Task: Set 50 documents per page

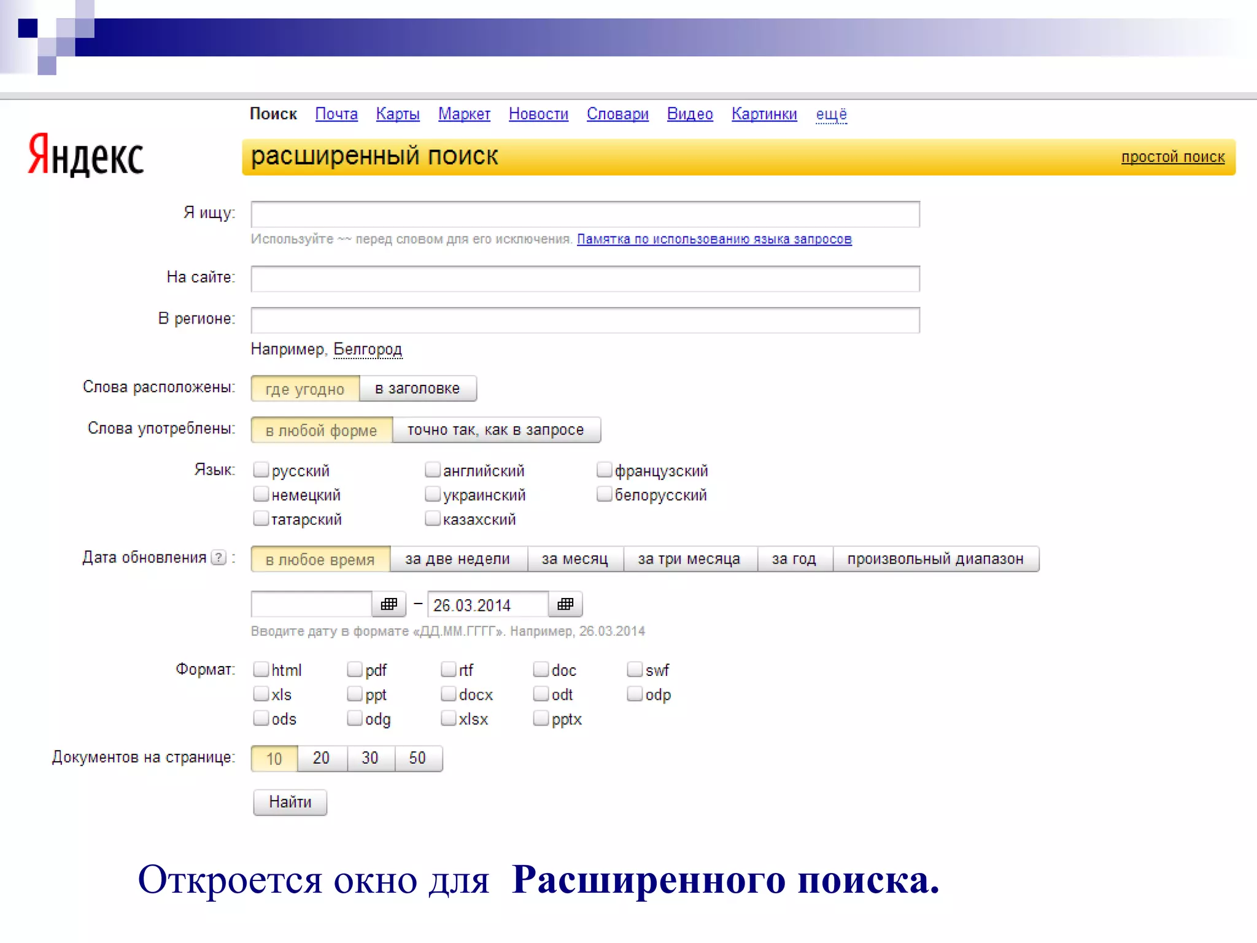Action: tap(418, 758)
